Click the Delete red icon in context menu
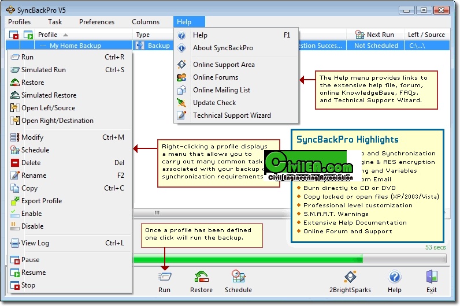This screenshot has width=460, height=306. pyautogui.click(x=15, y=163)
